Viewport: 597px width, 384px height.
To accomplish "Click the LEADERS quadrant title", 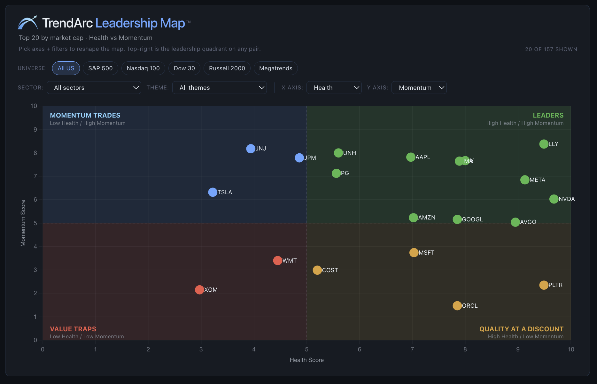I will (548, 115).
